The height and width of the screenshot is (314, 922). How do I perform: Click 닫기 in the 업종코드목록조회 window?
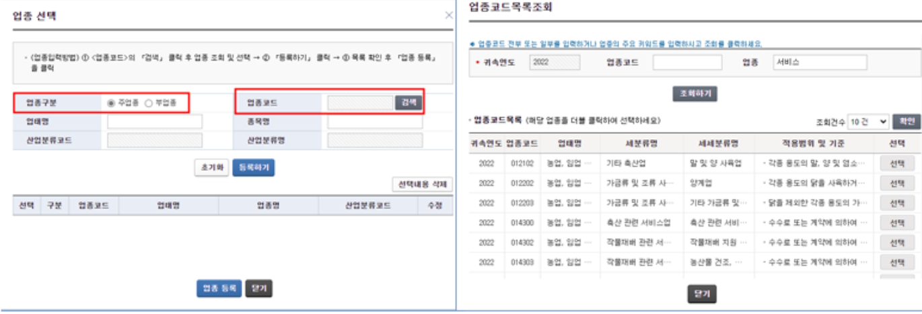coord(701,294)
